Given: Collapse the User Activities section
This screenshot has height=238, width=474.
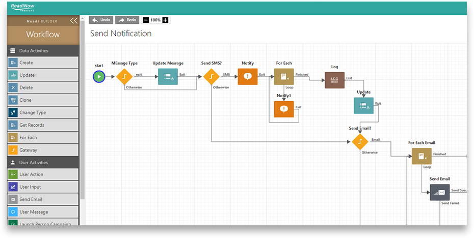Looking at the screenshot, I should click(x=43, y=162).
